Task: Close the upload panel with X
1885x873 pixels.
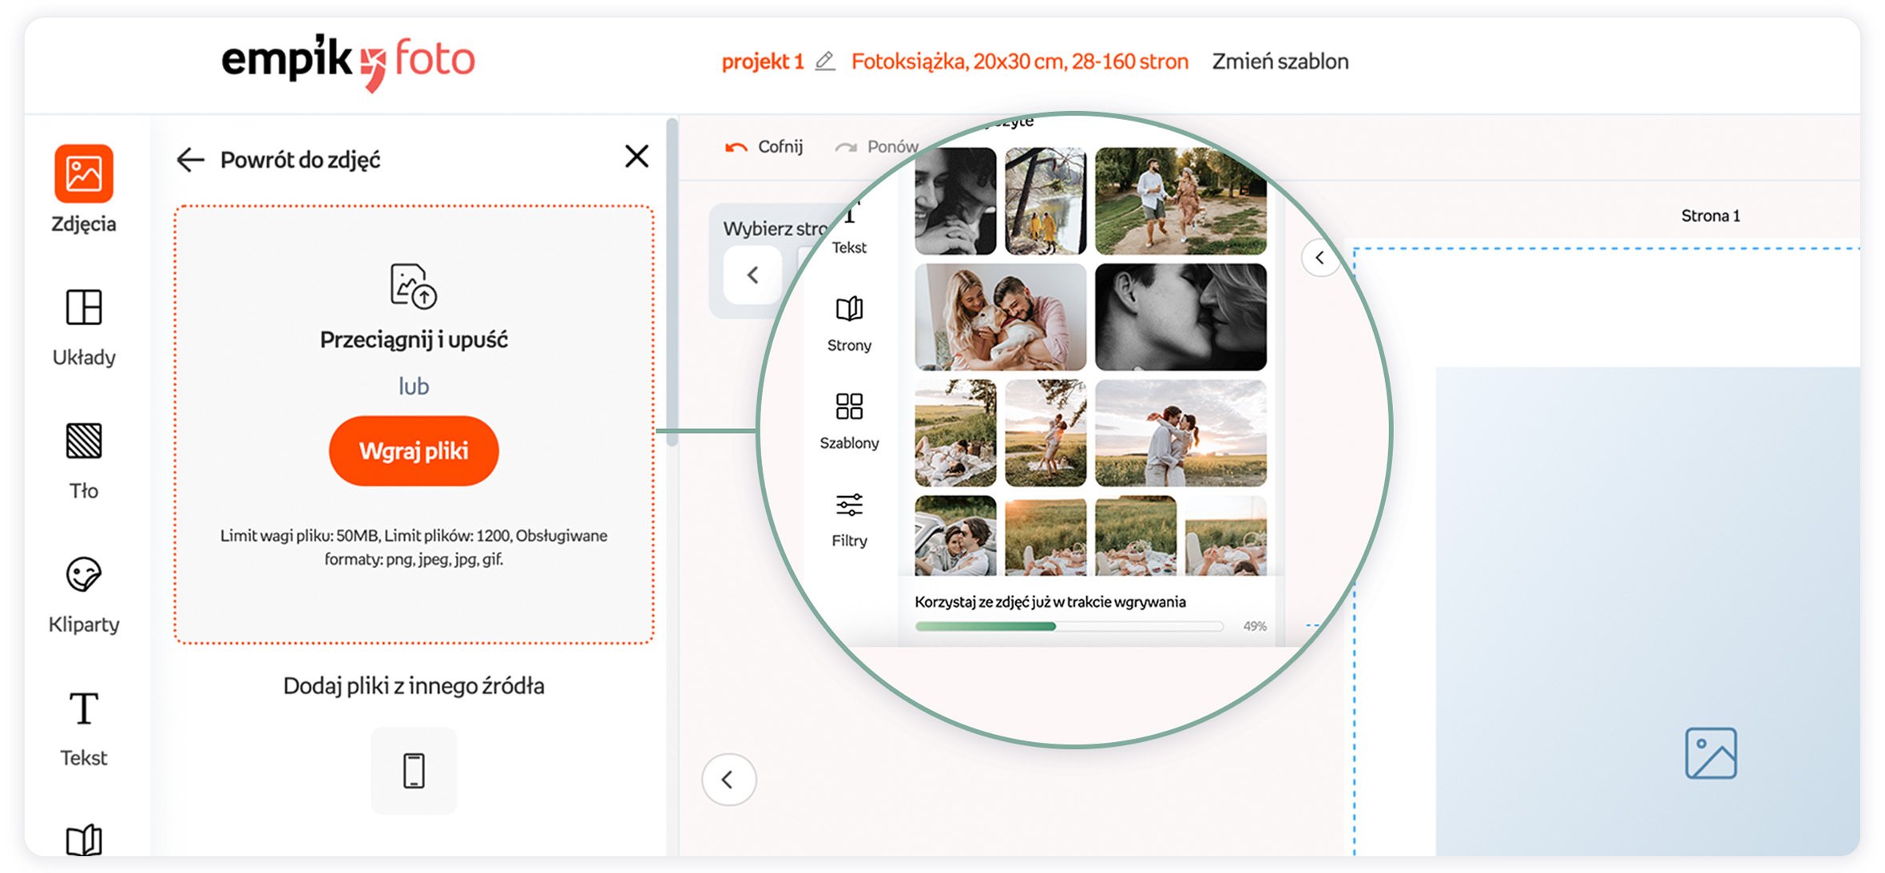Action: [x=637, y=157]
